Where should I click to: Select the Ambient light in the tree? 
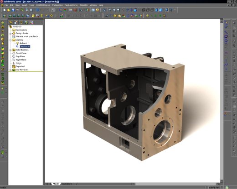[x=23, y=43]
